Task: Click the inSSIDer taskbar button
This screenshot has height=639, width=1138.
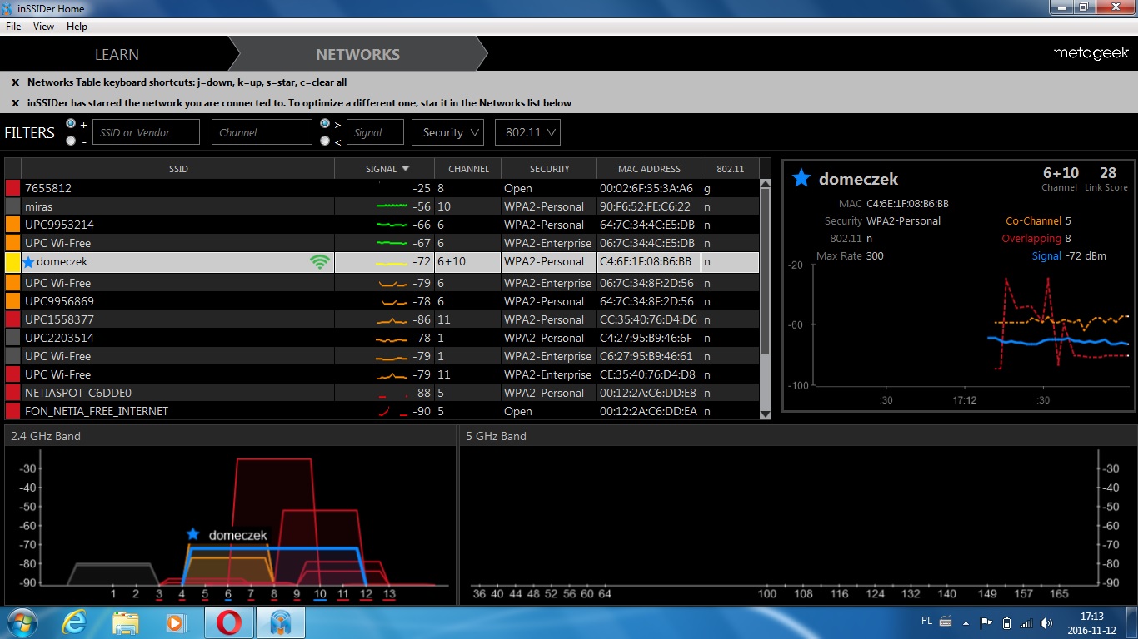Action: pos(279,622)
